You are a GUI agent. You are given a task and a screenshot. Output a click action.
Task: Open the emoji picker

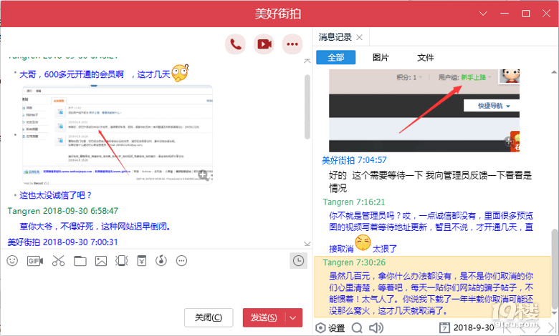[x=12, y=261]
